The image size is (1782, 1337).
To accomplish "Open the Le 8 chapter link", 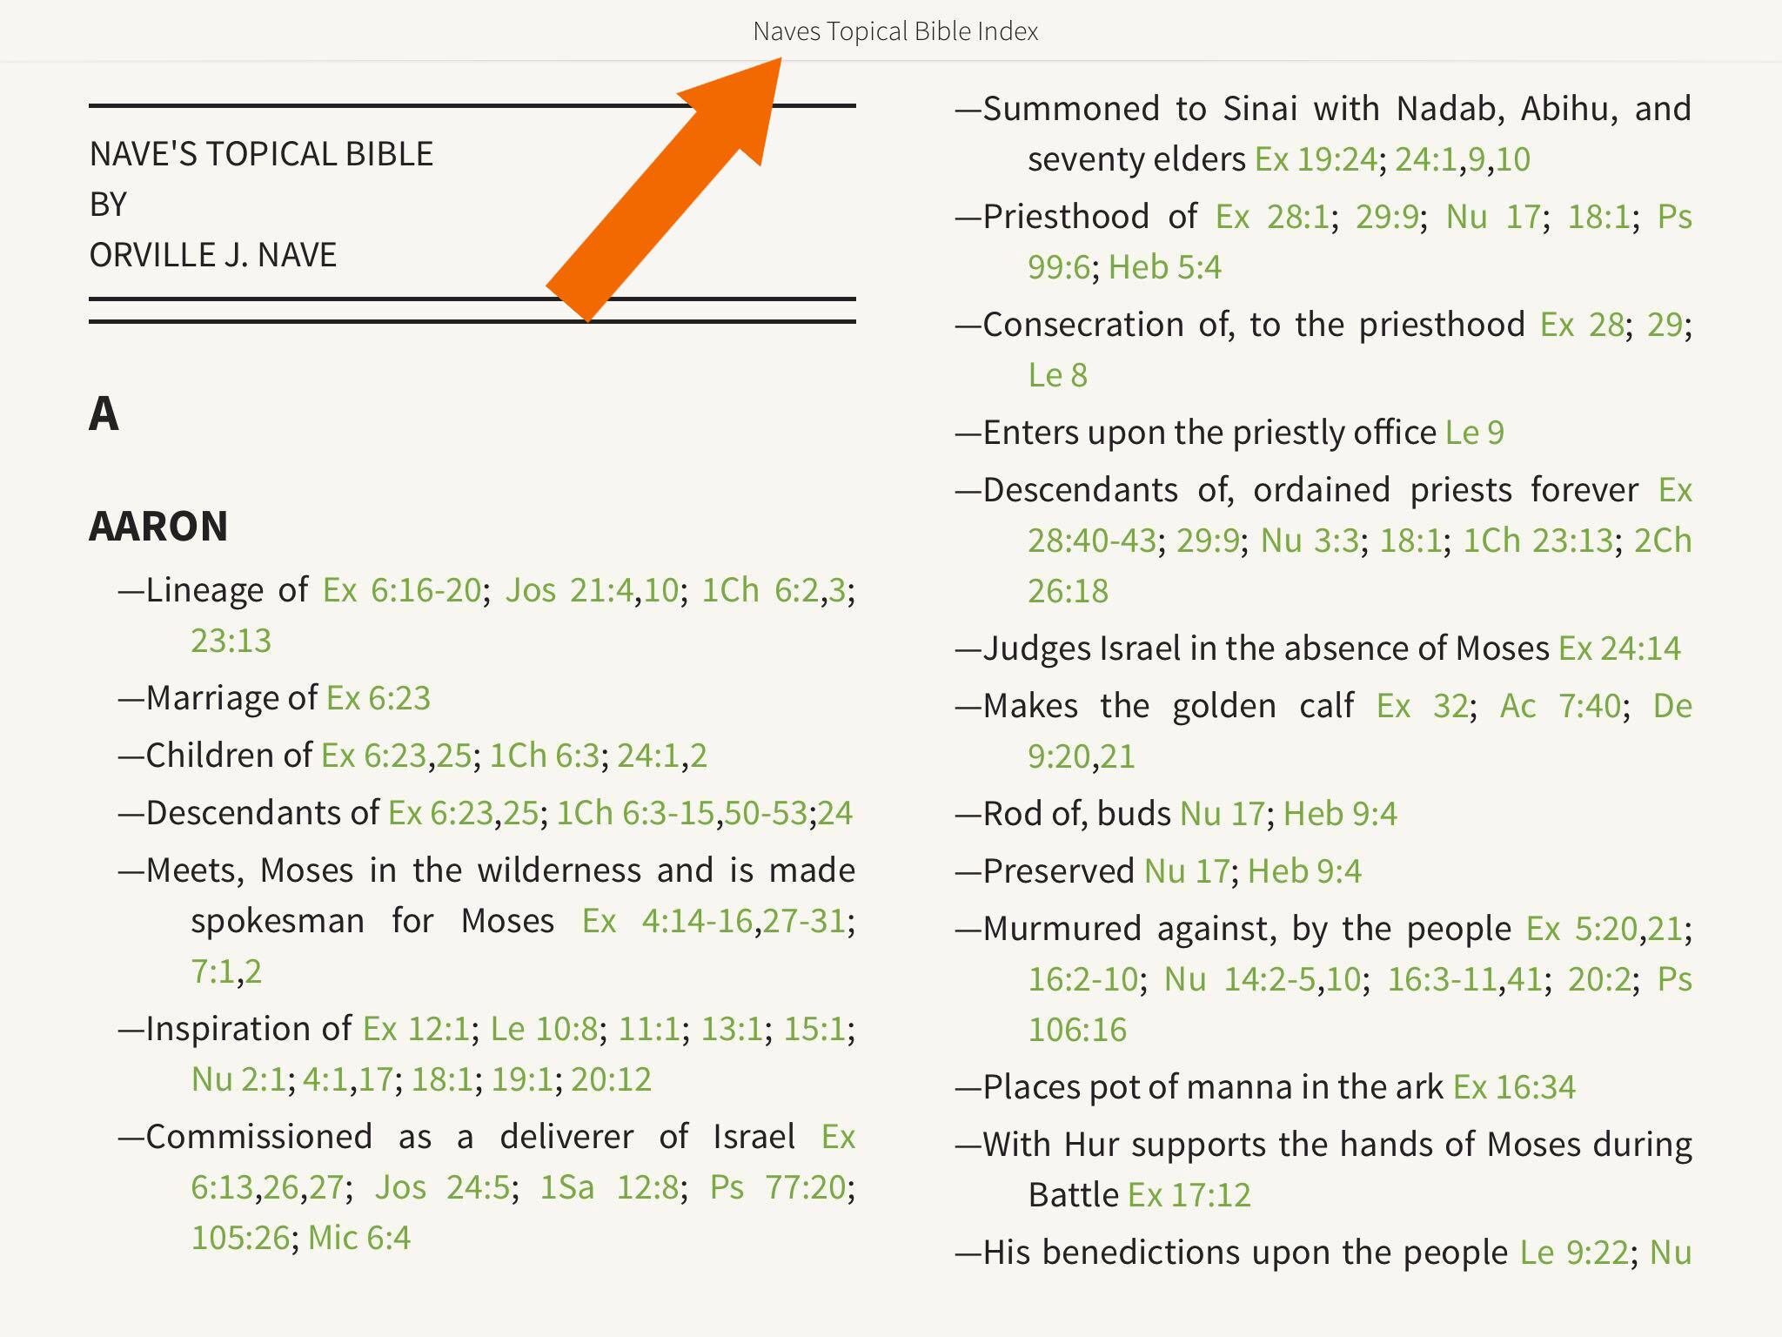I will pos(1058,376).
